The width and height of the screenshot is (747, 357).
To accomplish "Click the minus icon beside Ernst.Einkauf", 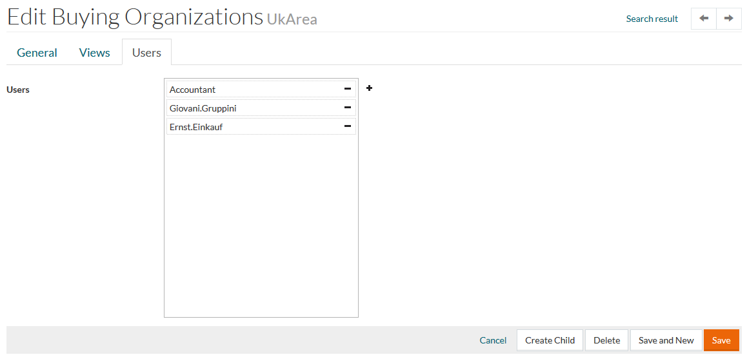I will click(347, 126).
